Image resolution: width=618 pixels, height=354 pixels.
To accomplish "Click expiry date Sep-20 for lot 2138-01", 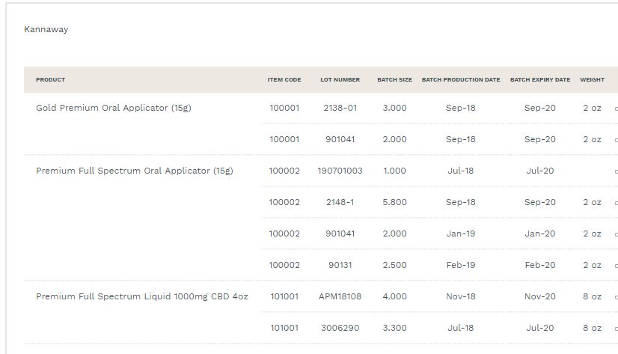I will coord(540,108).
